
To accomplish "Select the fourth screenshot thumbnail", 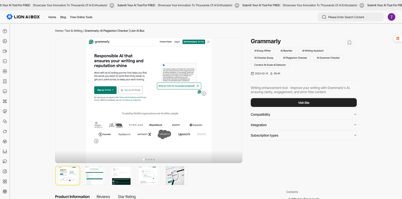I will (148, 176).
